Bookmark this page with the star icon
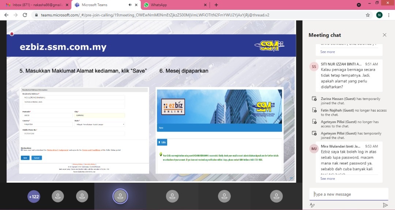Viewport: 395px width, 210px height. click(368, 15)
